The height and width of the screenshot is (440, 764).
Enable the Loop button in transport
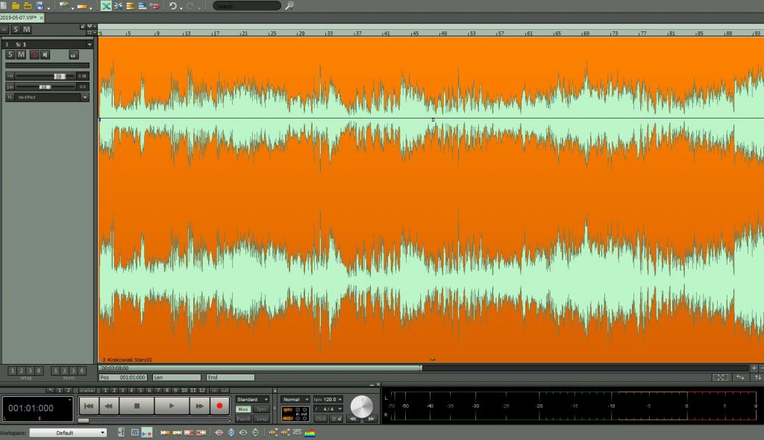coord(262,418)
